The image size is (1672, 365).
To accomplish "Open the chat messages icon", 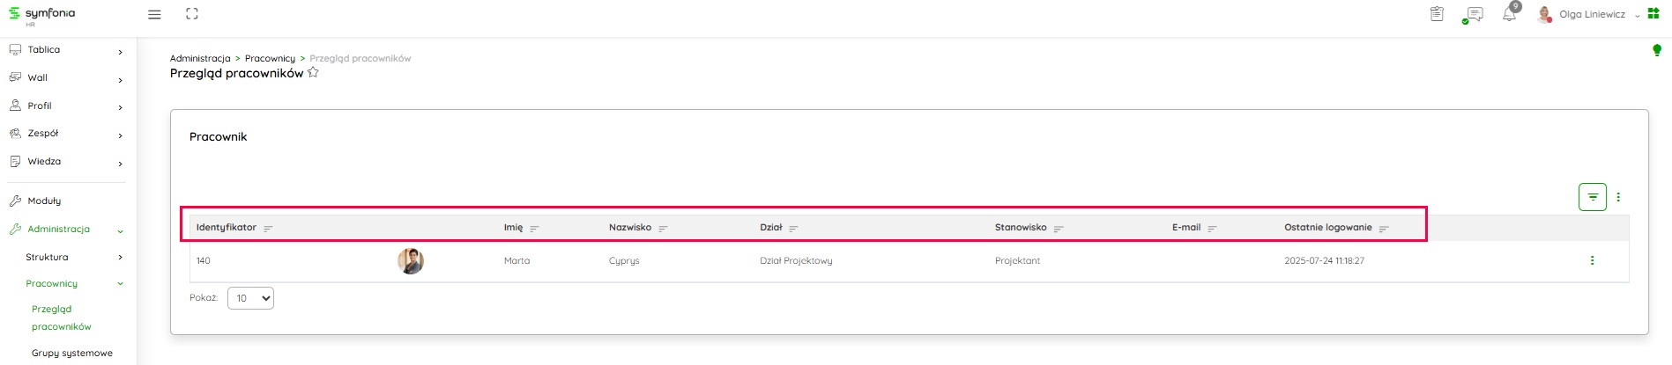I will point(1473,15).
